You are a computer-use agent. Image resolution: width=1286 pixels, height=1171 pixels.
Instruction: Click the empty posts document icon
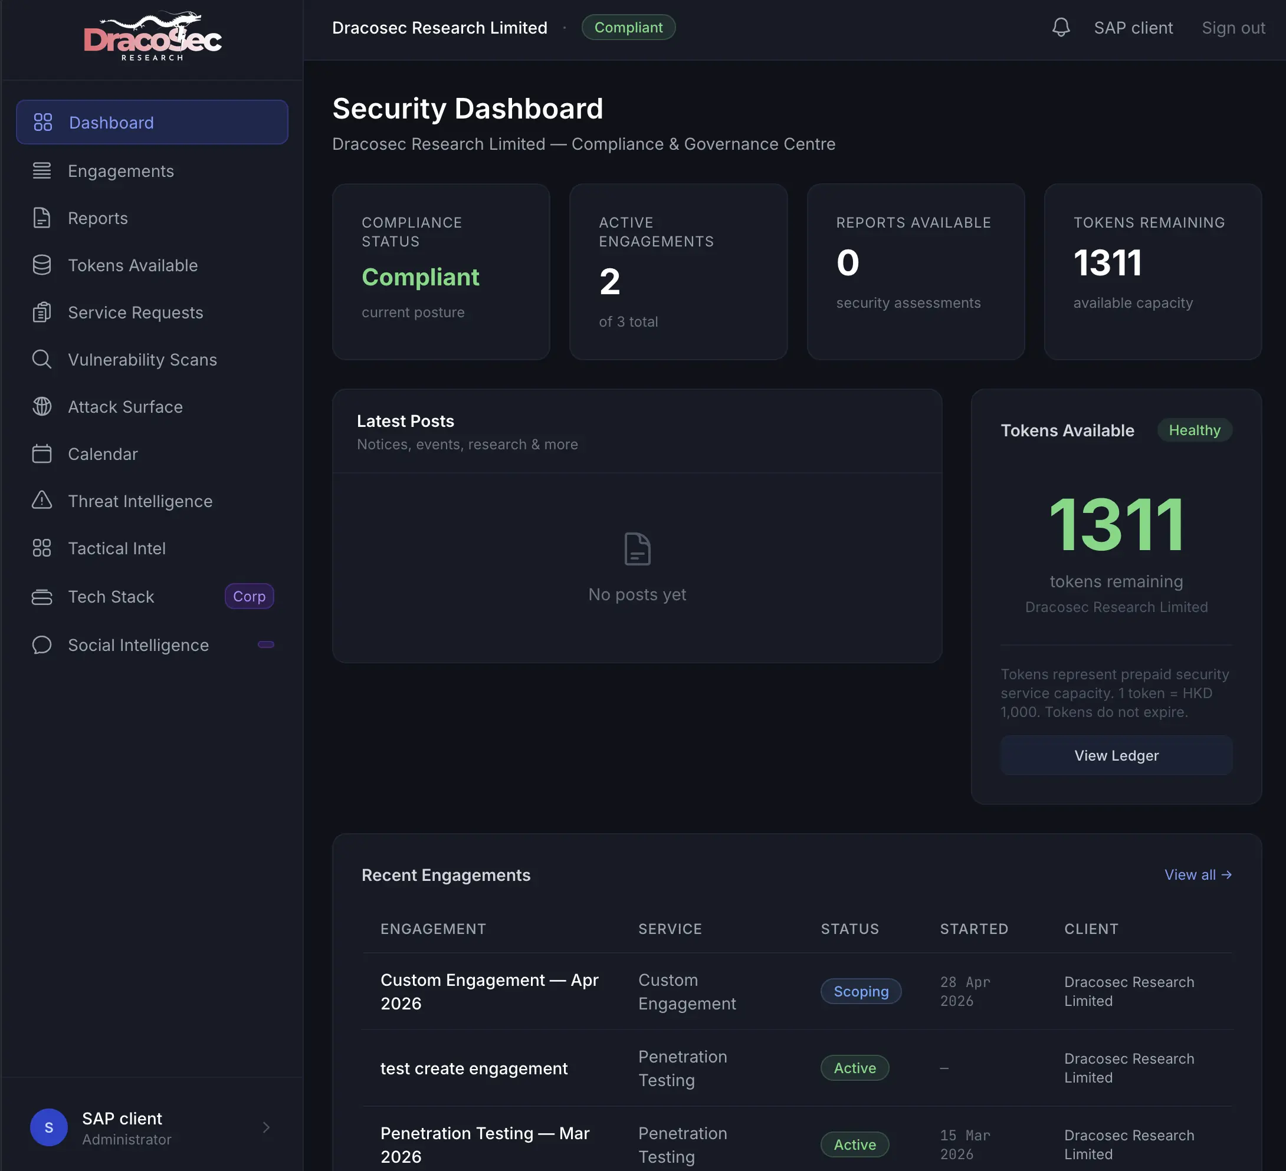[x=637, y=548]
